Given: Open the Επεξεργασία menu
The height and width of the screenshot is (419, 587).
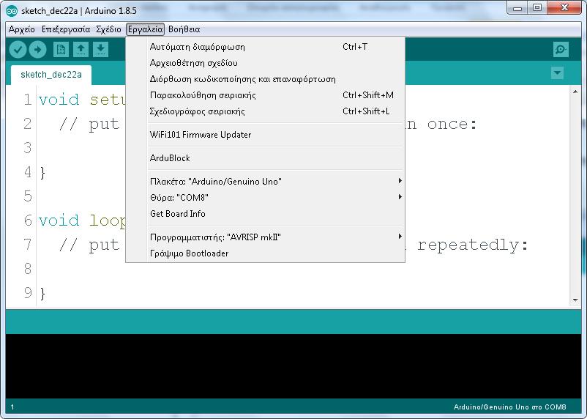Looking at the screenshot, I should (x=66, y=29).
